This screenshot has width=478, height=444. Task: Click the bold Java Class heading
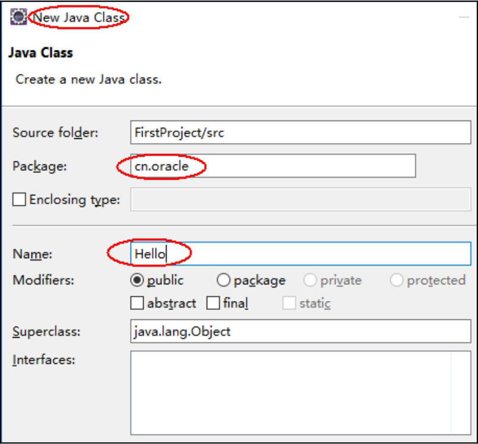point(40,52)
